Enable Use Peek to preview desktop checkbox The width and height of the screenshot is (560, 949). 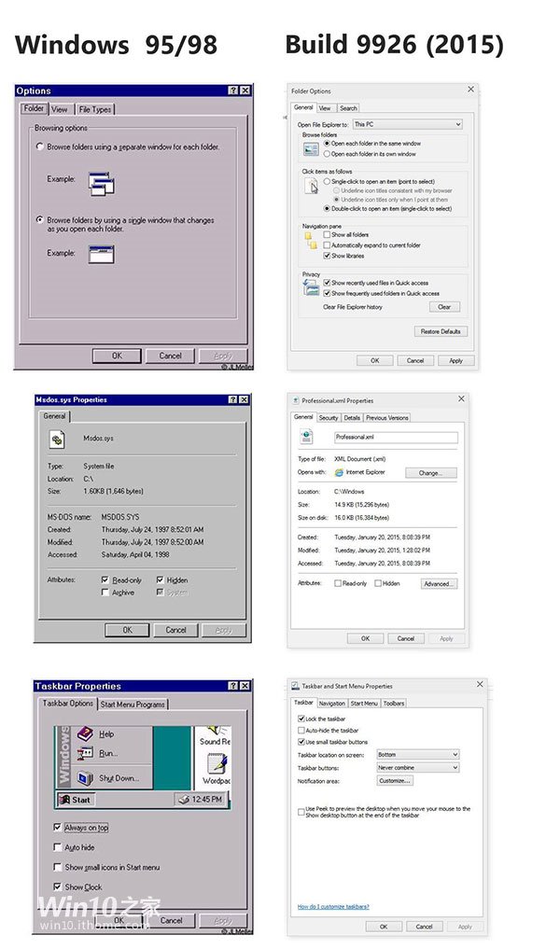pyautogui.click(x=301, y=812)
